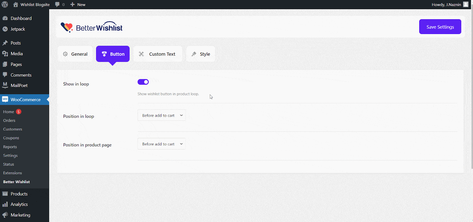Click the Marketing megaphone icon
473x222 pixels.
pyautogui.click(x=5, y=215)
